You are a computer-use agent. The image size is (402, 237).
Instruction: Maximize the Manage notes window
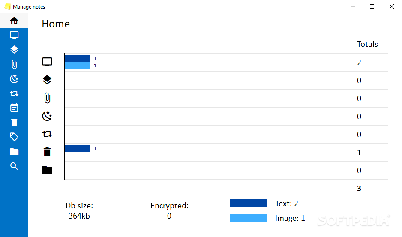pyautogui.click(x=372, y=7)
